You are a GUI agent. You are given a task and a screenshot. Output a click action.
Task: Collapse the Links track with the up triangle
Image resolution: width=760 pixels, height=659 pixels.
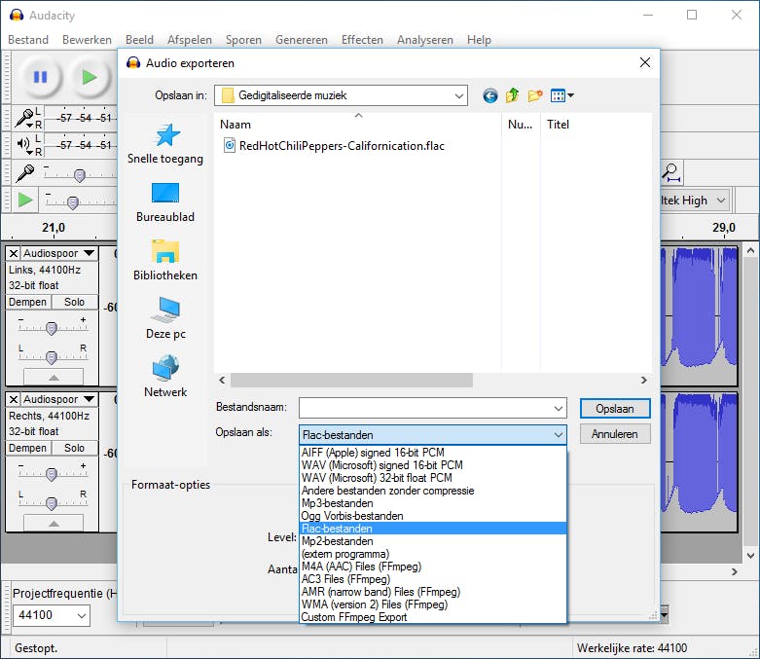(54, 378)
